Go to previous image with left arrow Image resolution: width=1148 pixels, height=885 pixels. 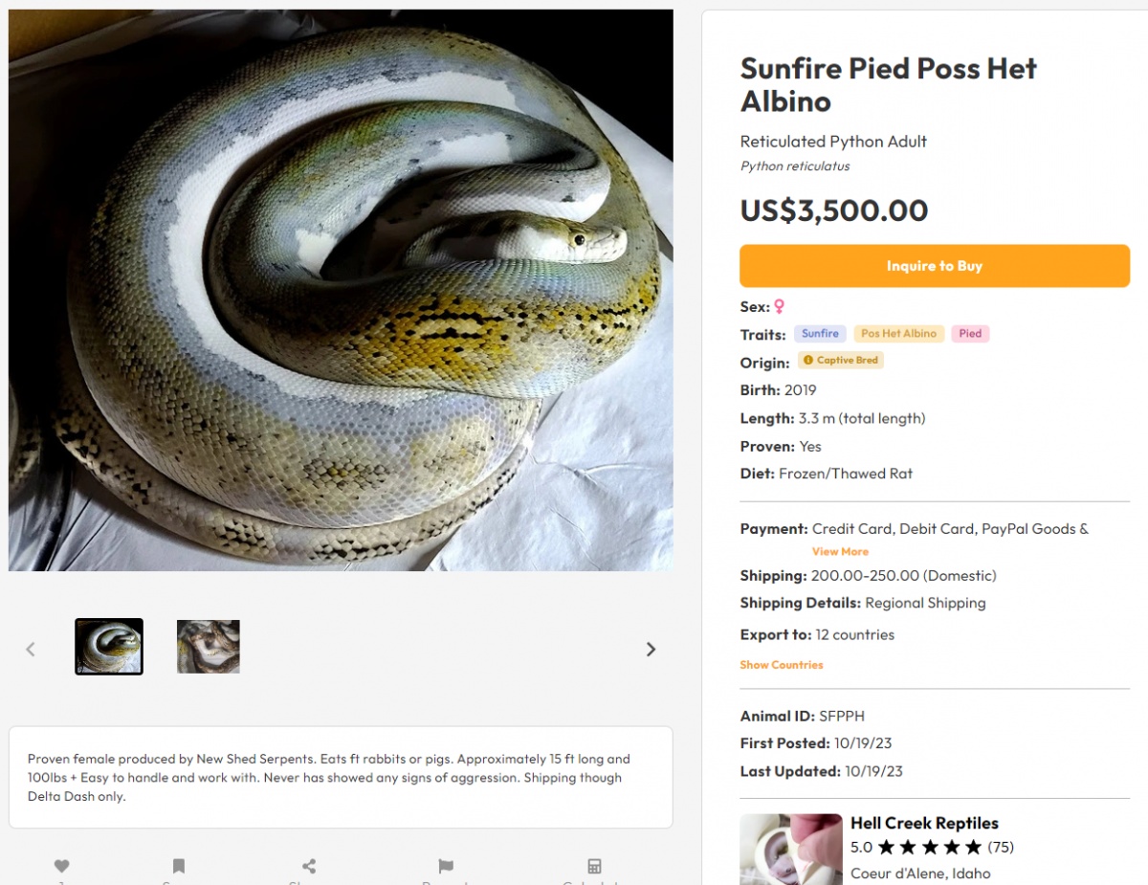[x=31, y=649]
